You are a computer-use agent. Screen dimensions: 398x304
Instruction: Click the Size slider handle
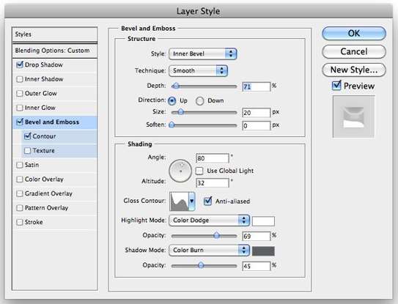click(x=180, y=111)
